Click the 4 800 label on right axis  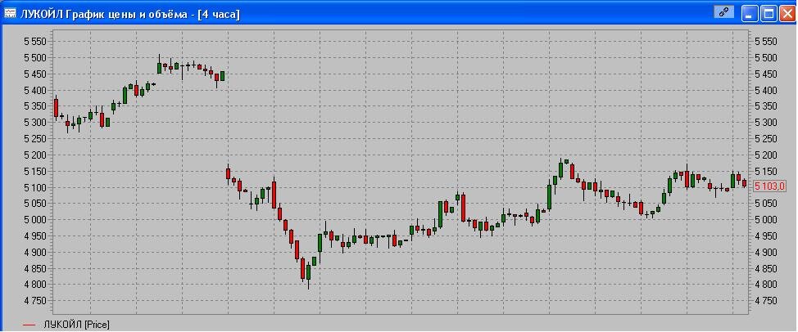pyautogui.click(x=766, y=285)
